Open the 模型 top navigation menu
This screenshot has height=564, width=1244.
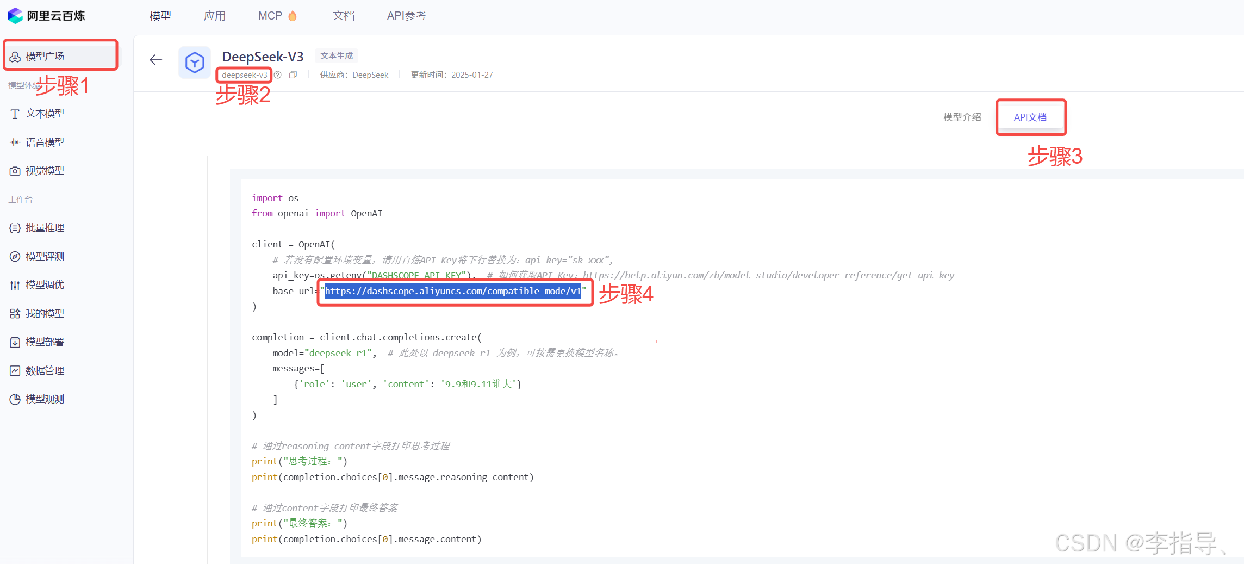pos(160,16)
